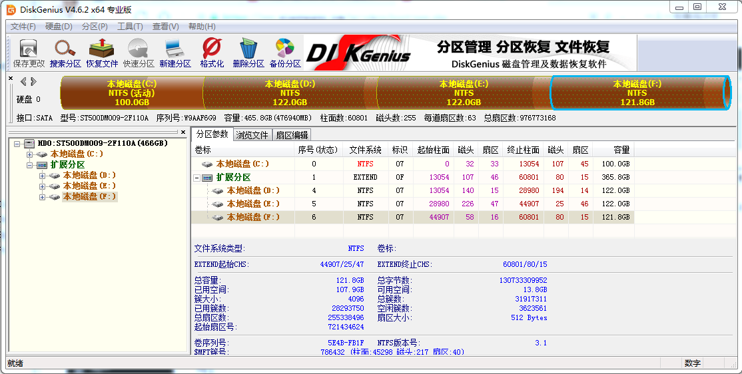
Task: Select the 本地磁盘(E:) label in the tree
Action: pos(89,186)
